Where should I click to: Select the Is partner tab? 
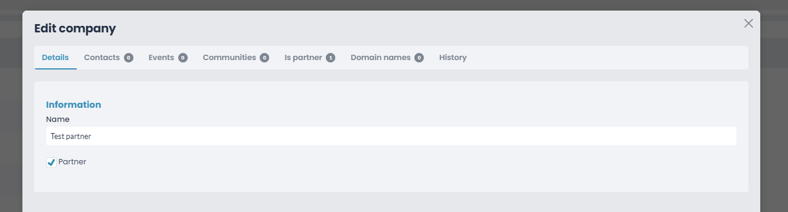(309, 58)
